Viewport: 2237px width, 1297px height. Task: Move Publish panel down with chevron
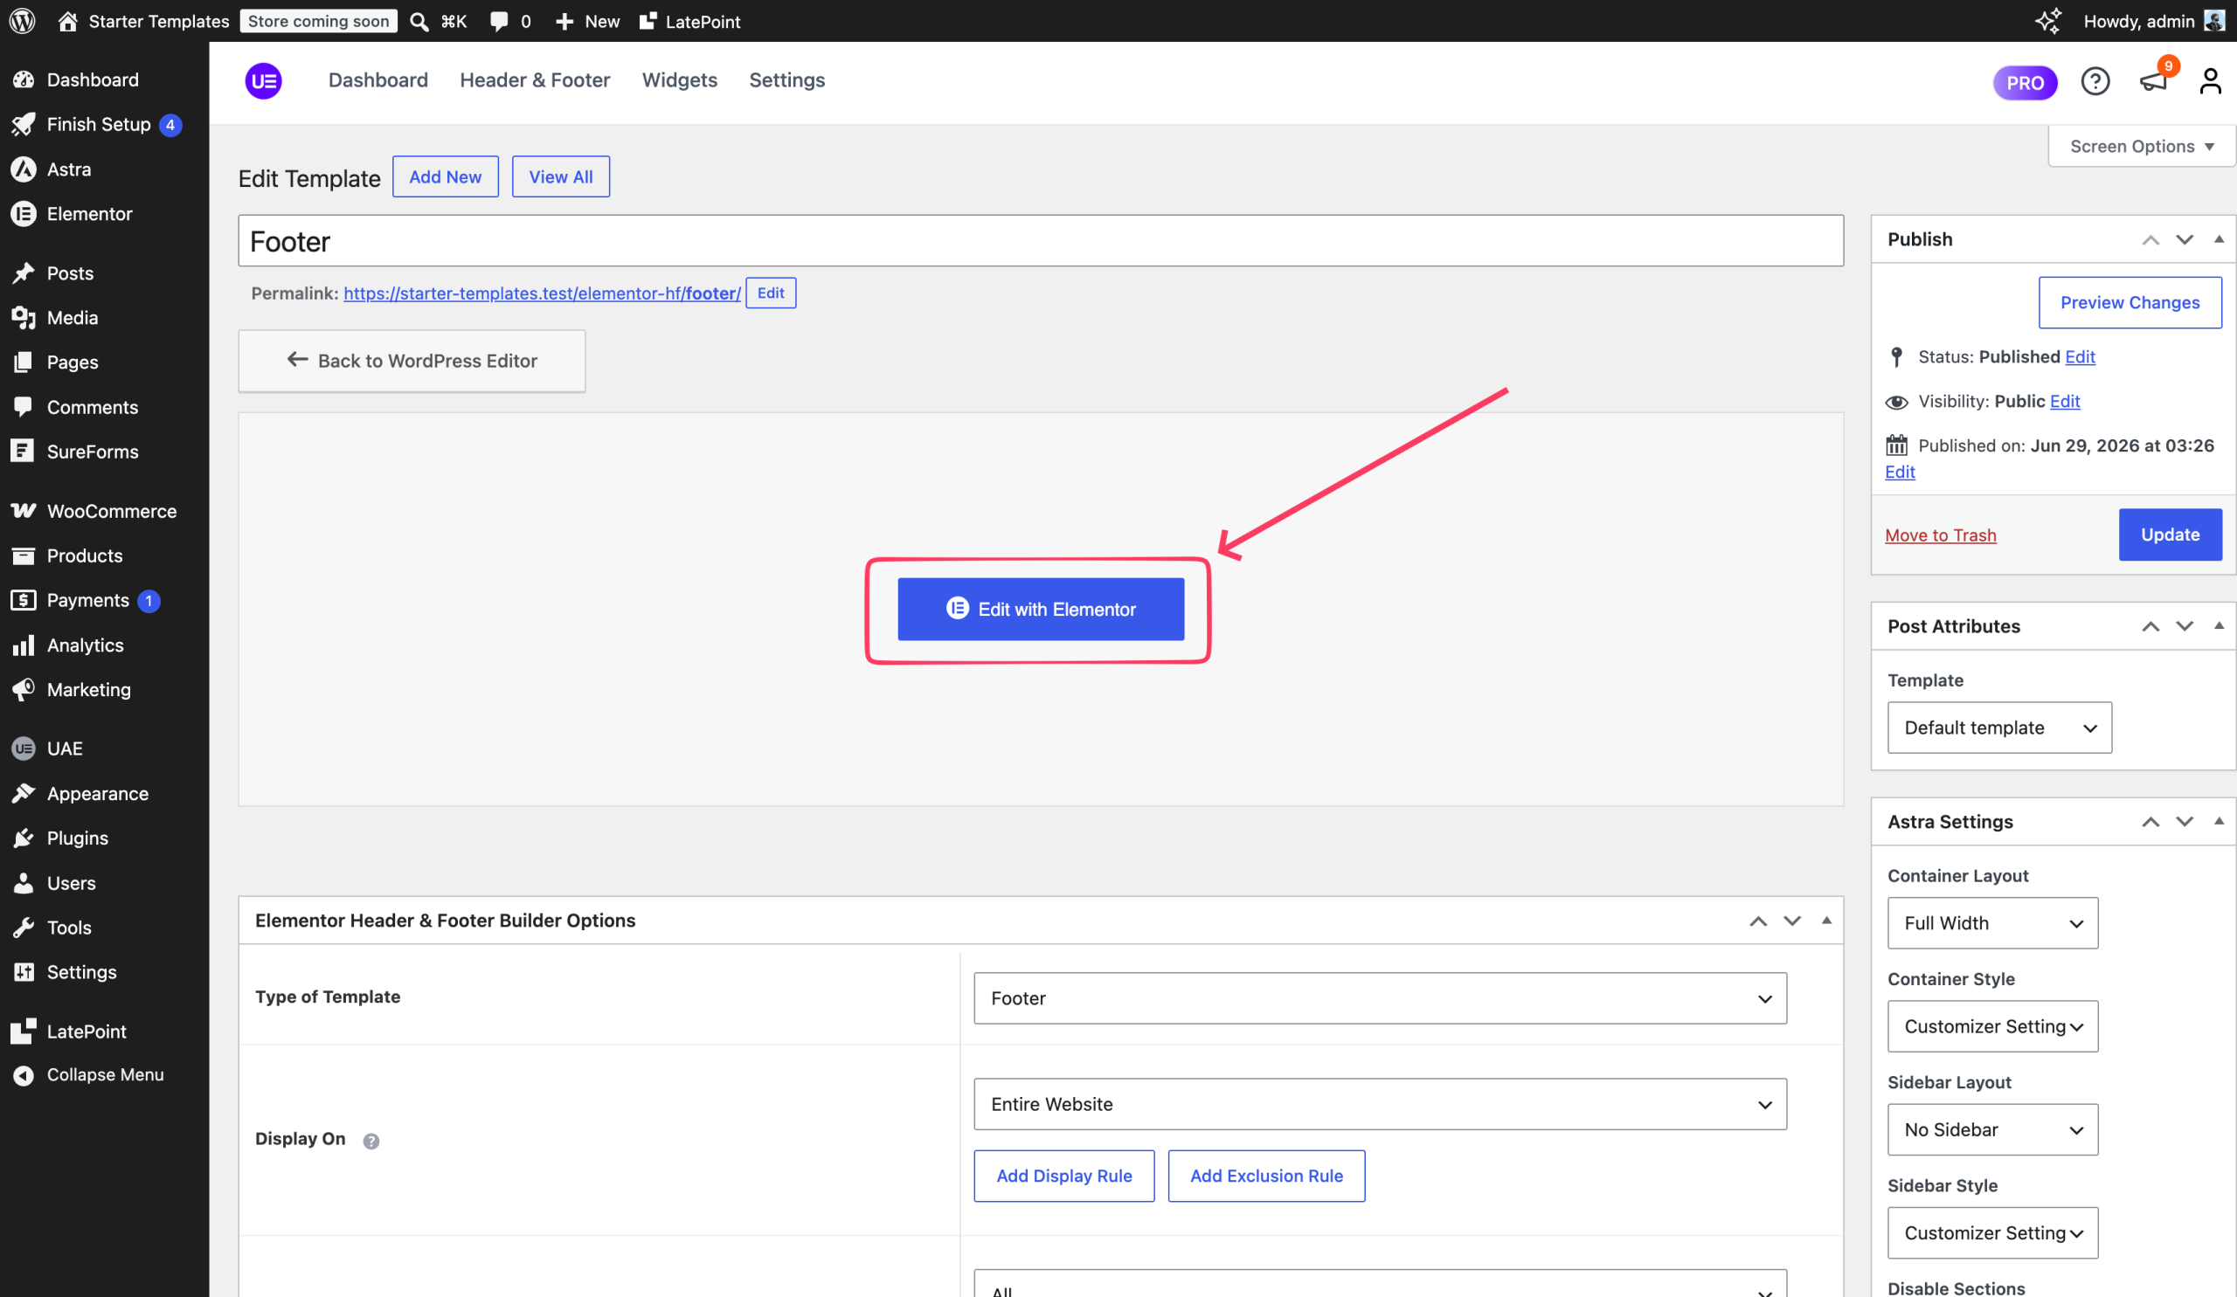pyautogui.click(x=2184, y=239)
